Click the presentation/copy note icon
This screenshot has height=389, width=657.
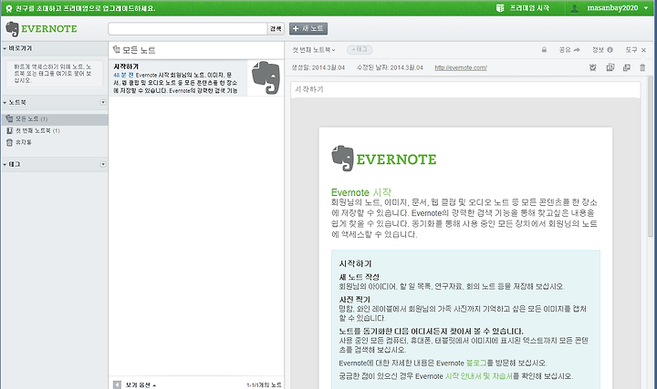[610, 67]
